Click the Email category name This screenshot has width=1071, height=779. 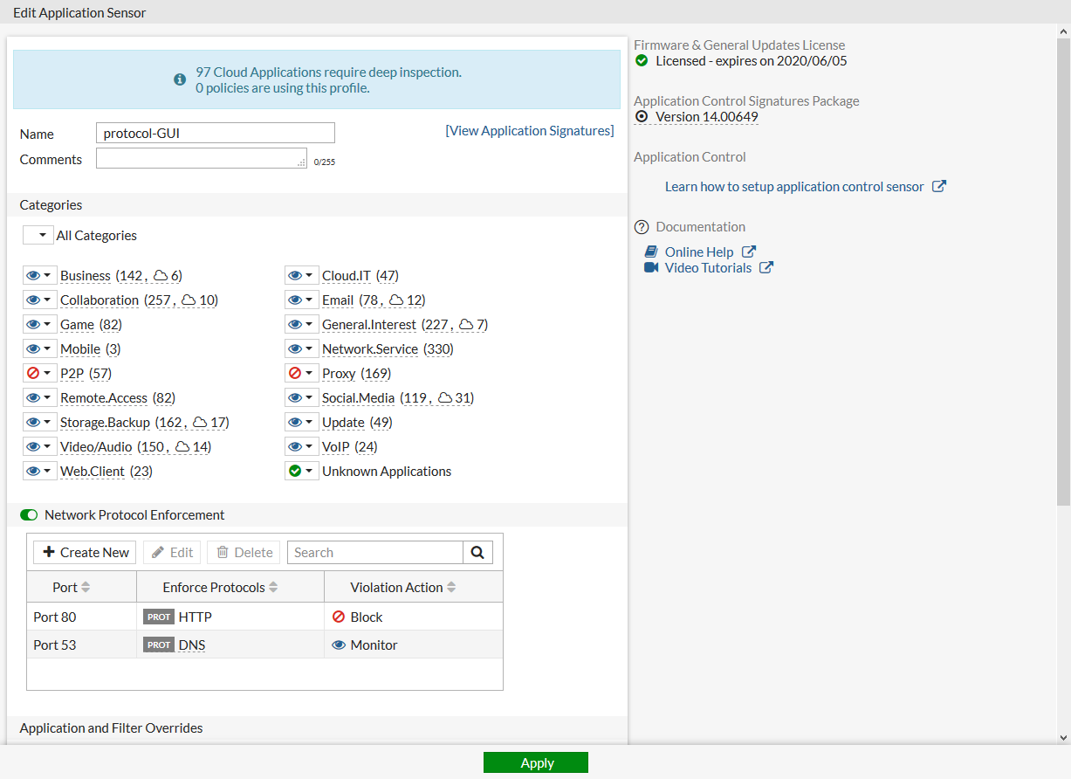coord(338,300)
